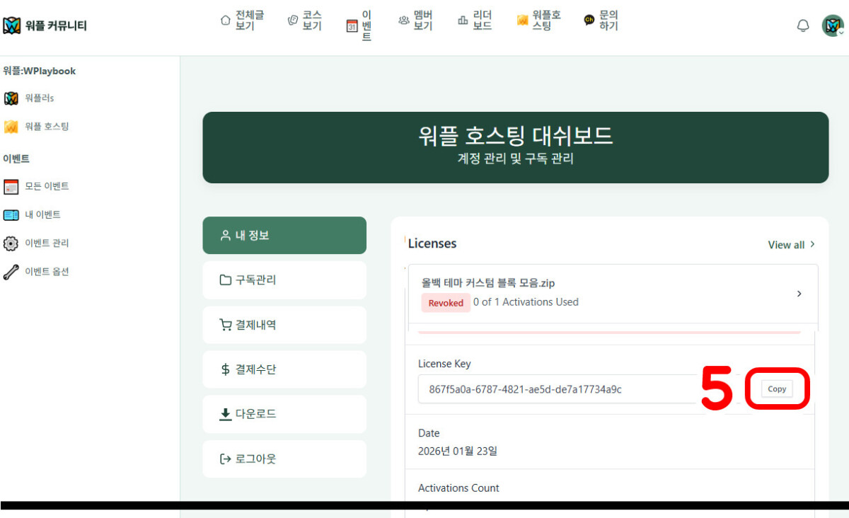Open 워플호스팅 in top navigation

(539, 21)
